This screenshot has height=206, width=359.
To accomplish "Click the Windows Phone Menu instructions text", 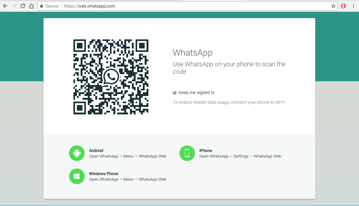I will coord(128,179).
